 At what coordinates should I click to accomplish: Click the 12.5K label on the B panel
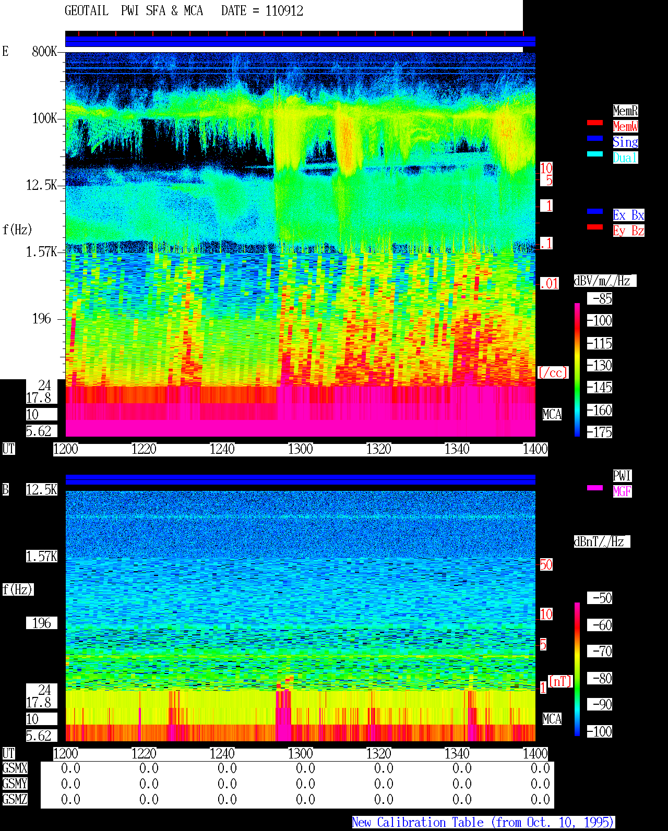point(42,489)
